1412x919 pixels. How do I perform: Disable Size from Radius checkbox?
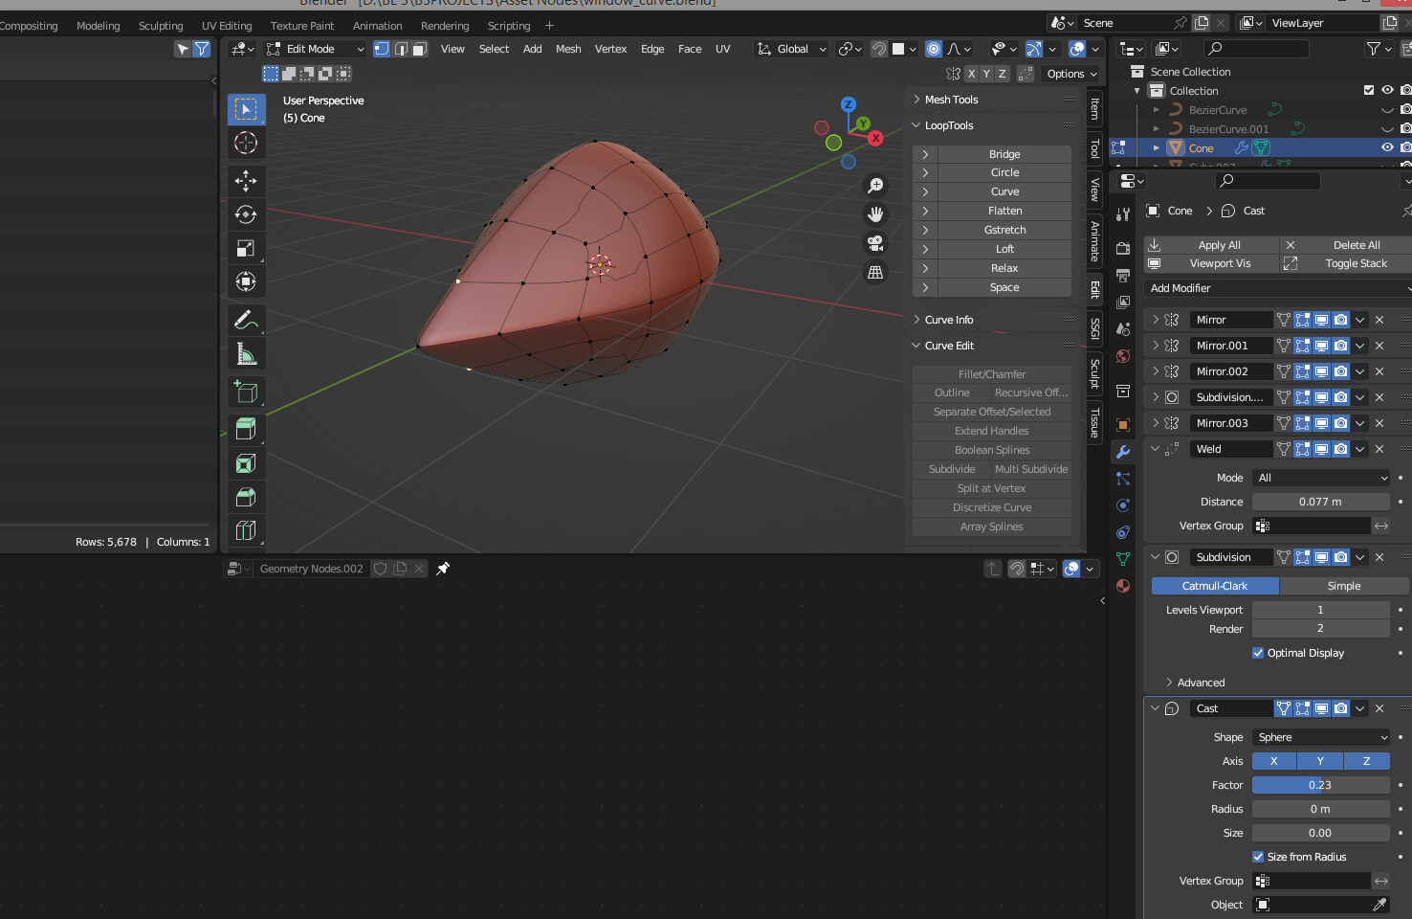(x=1258, y=857)
